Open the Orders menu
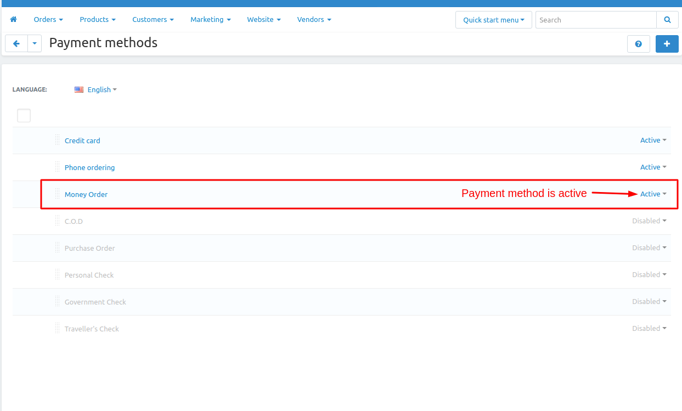Screen dimensions: 682x411 [x=48, y=20]
